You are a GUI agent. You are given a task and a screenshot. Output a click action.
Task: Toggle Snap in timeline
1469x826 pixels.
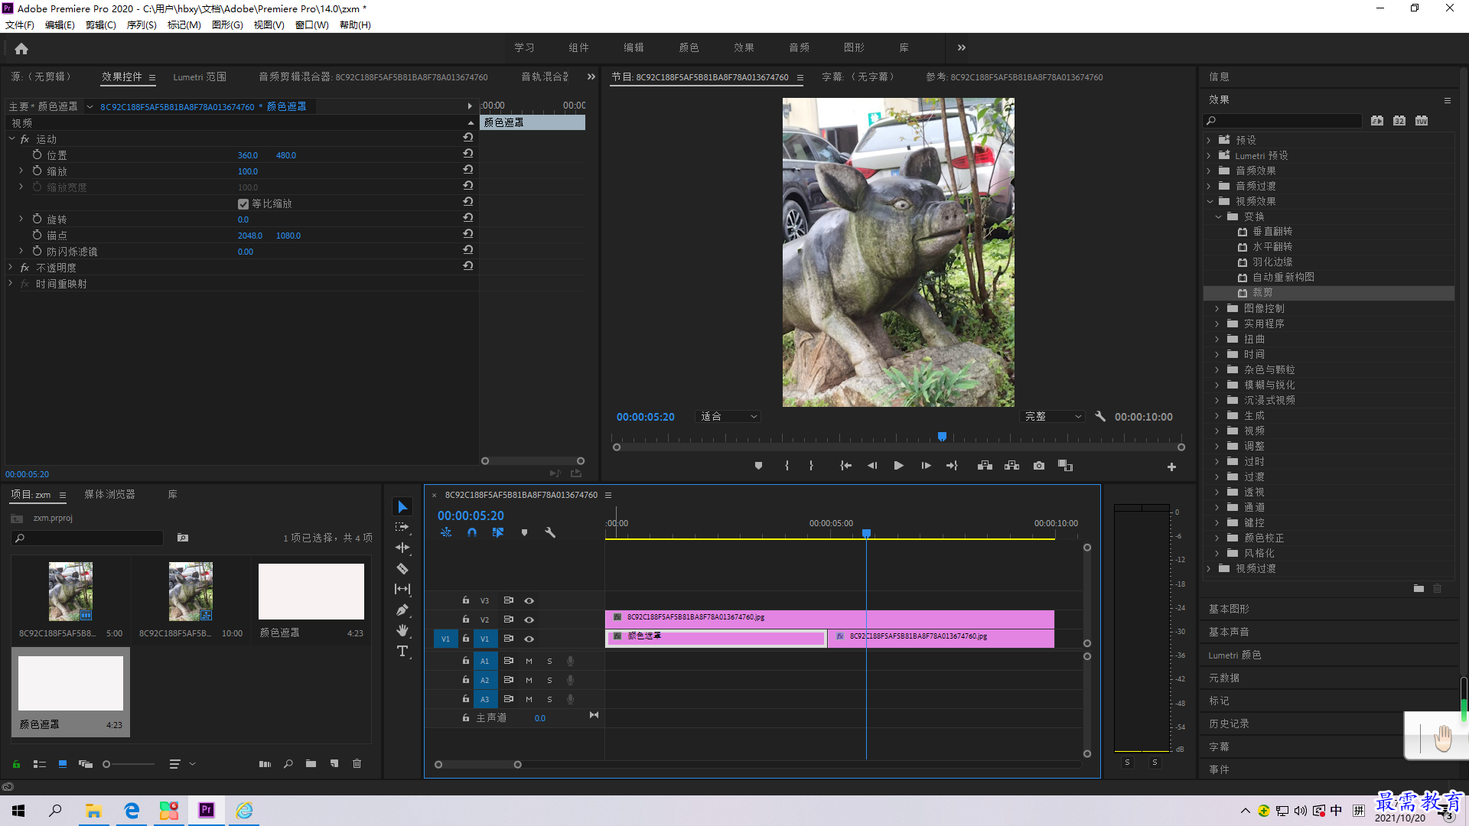[x=472, y=532]
